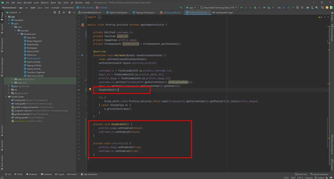Open the Refactor menu
Viewport: 334px width, 179px height.
coord(45,2)
